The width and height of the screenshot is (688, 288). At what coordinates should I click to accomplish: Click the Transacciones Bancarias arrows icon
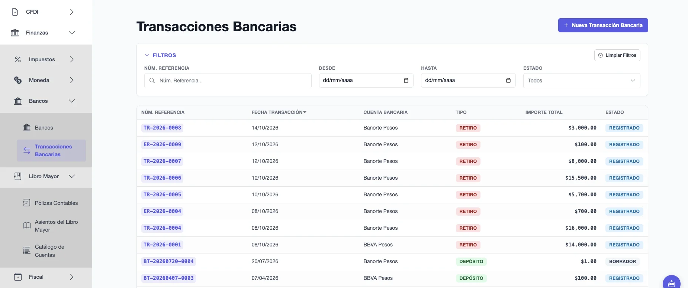[27, 150]
